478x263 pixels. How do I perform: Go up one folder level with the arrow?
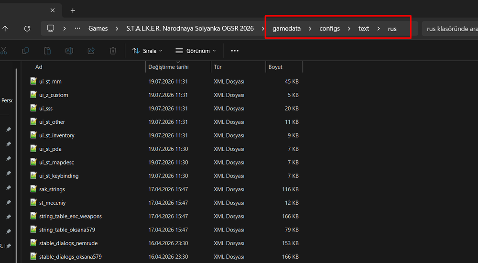coord(5,29)
